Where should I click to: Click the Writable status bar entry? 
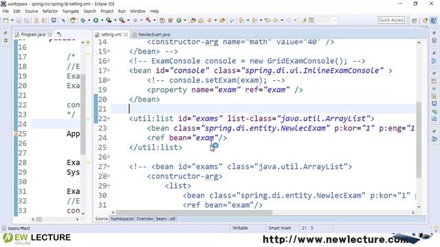[x=240, y=228]
